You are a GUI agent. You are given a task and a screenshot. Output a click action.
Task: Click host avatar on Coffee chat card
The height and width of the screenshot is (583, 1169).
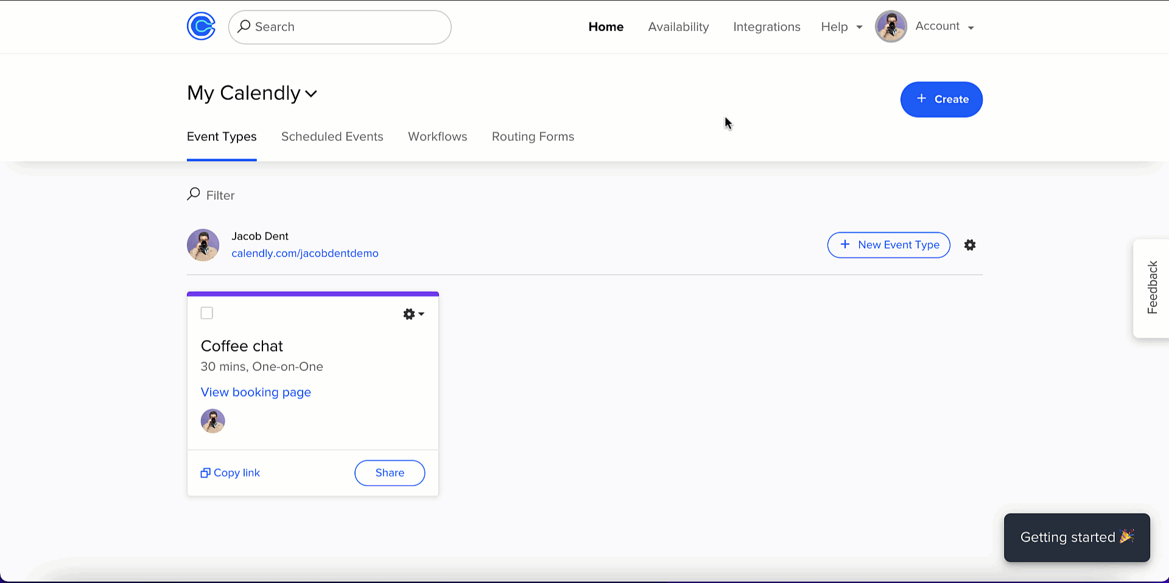[x=213, y=421]
